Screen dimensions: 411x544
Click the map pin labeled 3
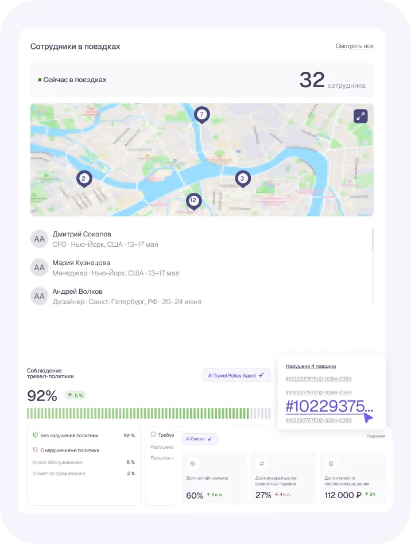tap(243, 178)
